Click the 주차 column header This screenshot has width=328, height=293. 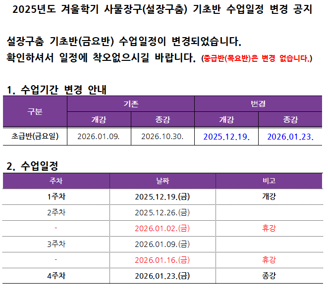tap(56, 181)
